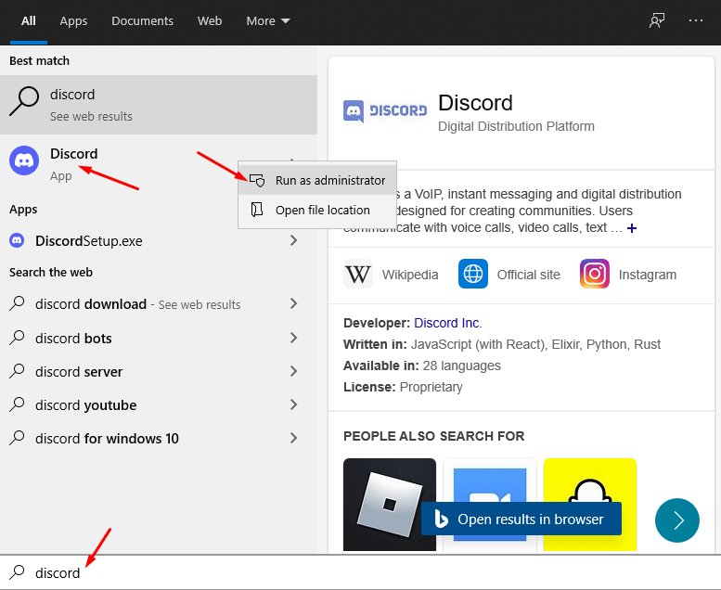The width and height of the screenshot is (721, 590).
Task: Expand the discord youtube chevron
Action: coord(294,404)
